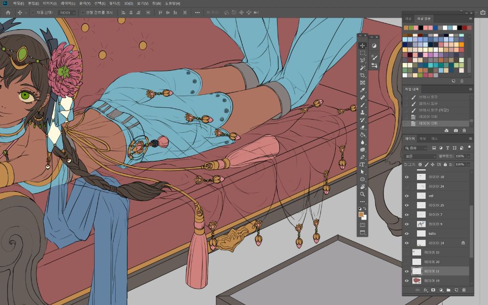488x305 pixels.
Task: Open the Fill 100% dropdown arrow
Action: 468,164
